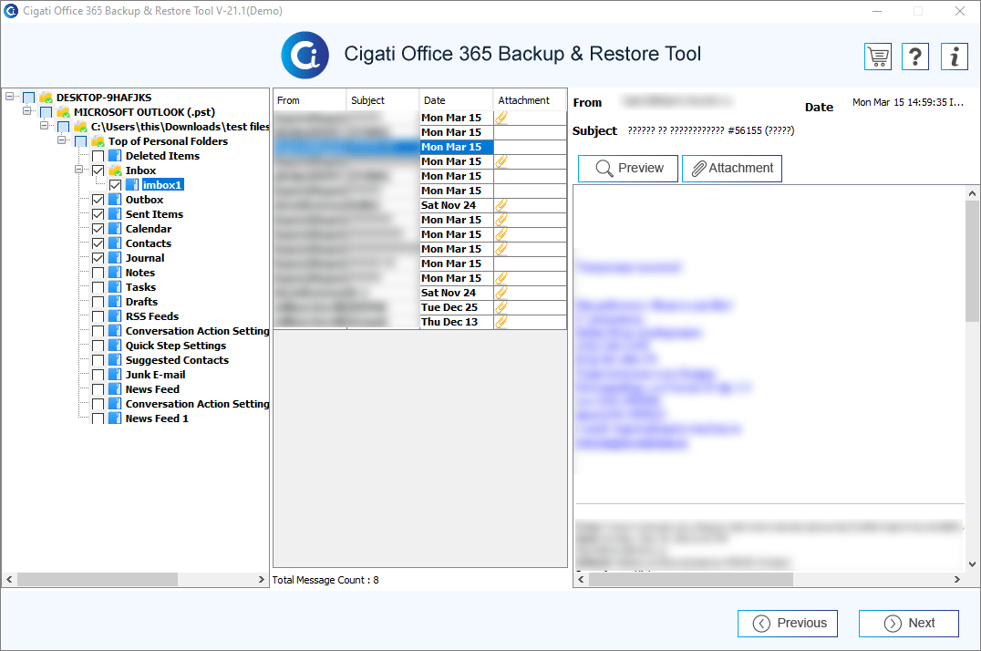
Task: Click the News Feed 1 folder icon
Action: coord(115,418)
